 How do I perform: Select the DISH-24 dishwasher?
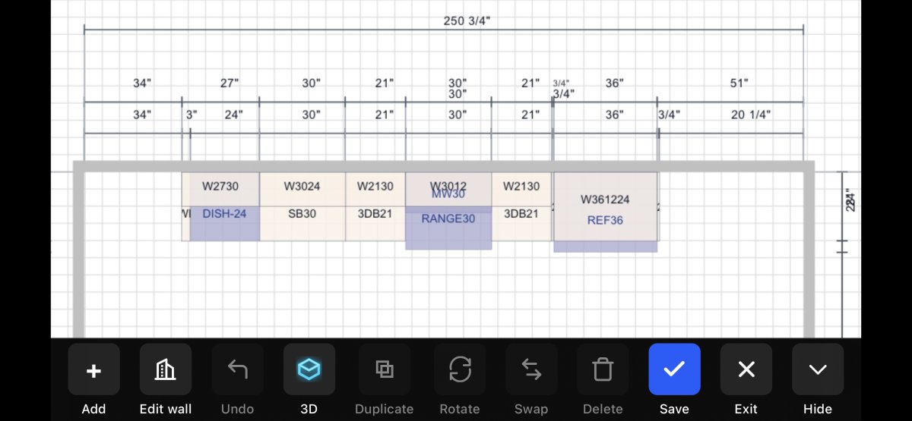[224, 224]
